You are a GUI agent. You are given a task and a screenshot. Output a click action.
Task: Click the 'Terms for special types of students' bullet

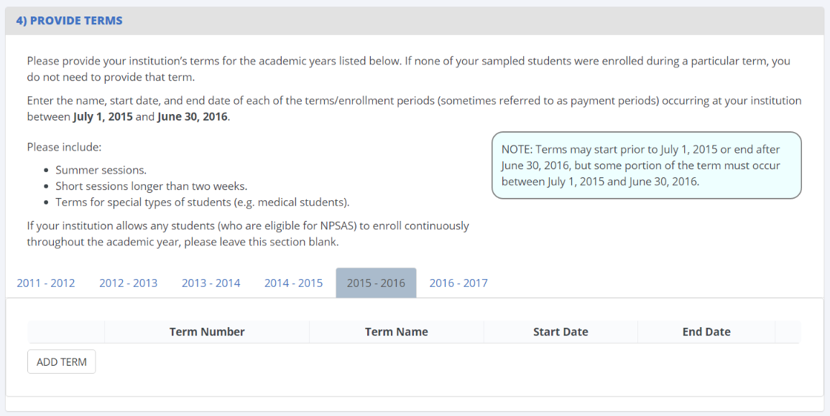[202, 202]
